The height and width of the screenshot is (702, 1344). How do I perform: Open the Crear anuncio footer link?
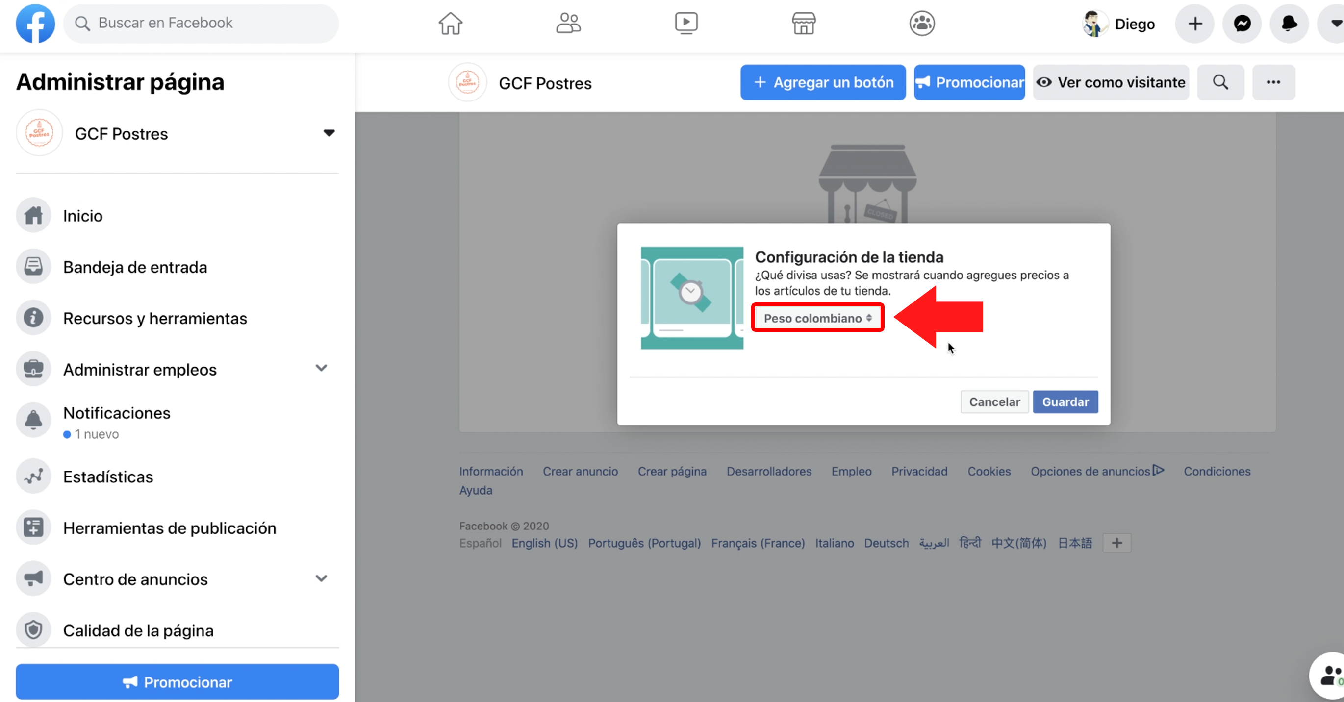point(580,471)
